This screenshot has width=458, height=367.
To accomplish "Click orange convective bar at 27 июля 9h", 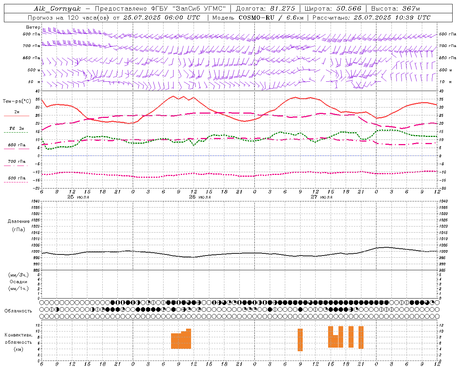I will 300,340.
